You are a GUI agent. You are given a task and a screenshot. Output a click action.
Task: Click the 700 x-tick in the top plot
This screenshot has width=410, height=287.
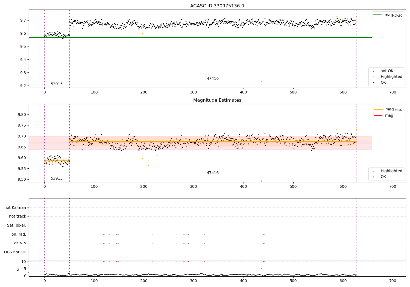(393, 93)
